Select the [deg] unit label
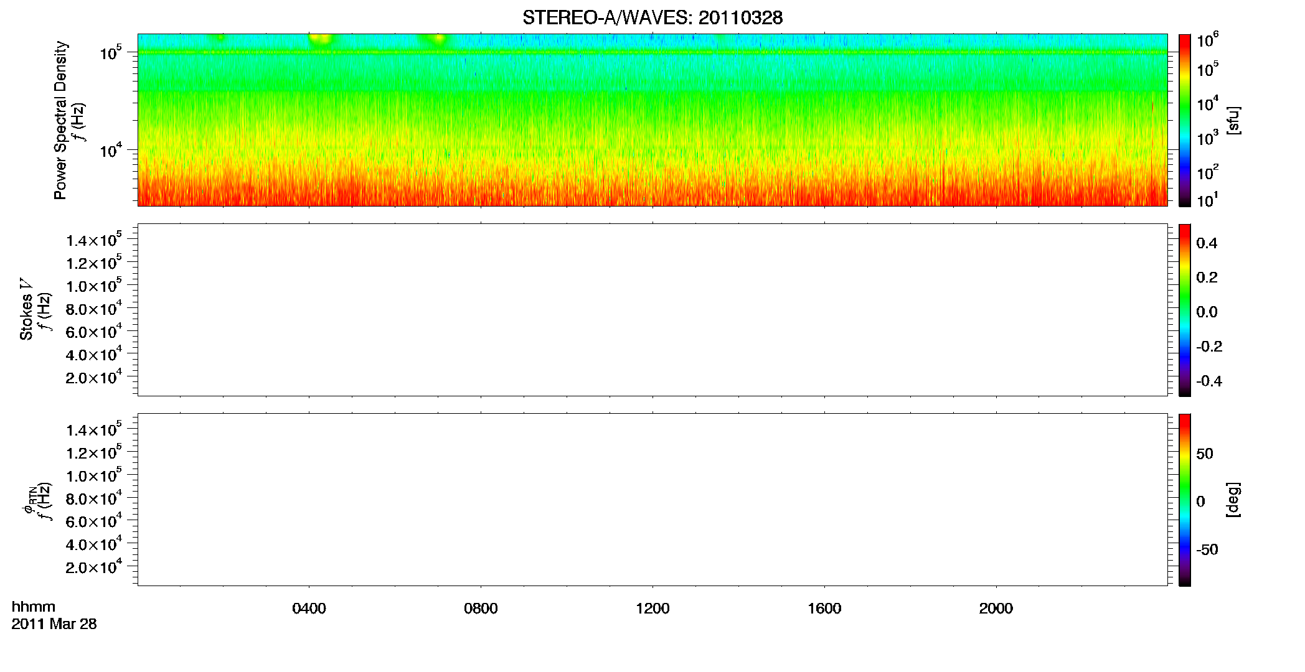The image size is (1305, 672). (x=1234, y=500)
